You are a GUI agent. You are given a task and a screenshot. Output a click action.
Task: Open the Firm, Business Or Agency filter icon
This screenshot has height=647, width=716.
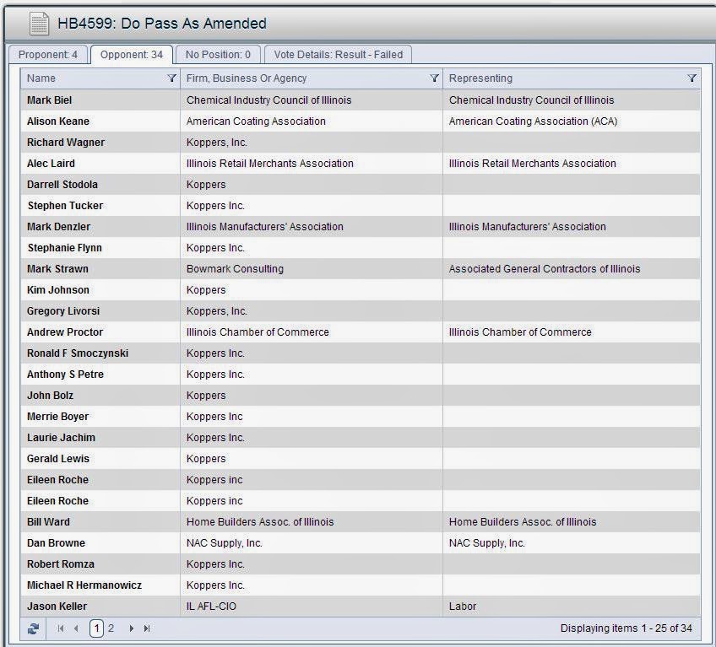[434, 78]
